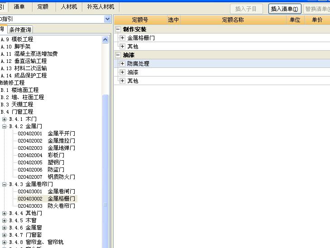Expand the 油漆 sub-item row
The width and height of the screenshot is (330, 248).
(122, 72)
